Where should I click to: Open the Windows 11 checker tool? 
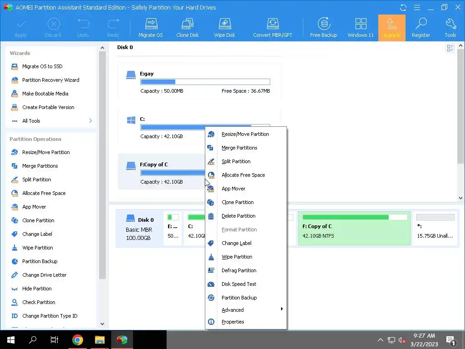click(361, 28)
